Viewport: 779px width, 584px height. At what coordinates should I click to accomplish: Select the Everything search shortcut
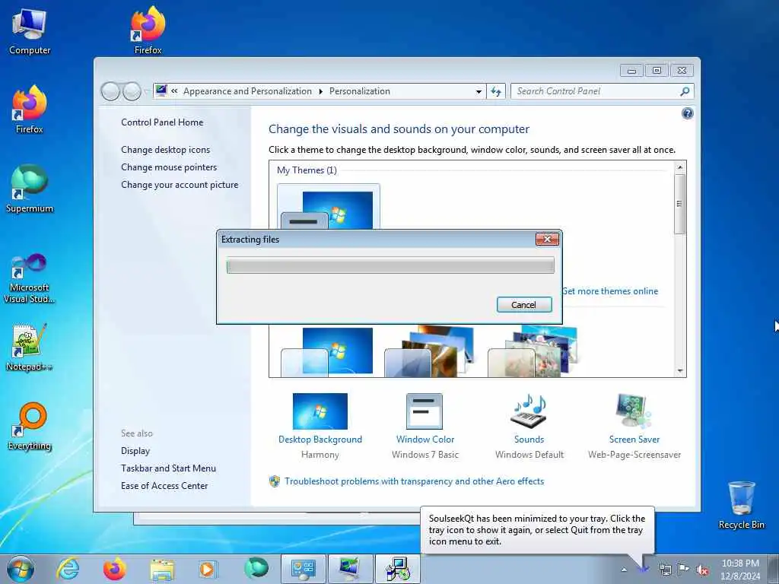pos(30,427)
